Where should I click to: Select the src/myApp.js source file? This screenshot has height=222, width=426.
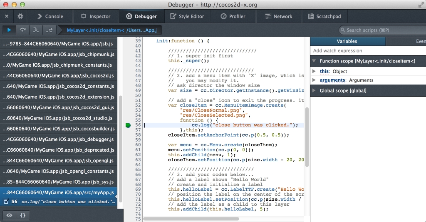(58, 192)
